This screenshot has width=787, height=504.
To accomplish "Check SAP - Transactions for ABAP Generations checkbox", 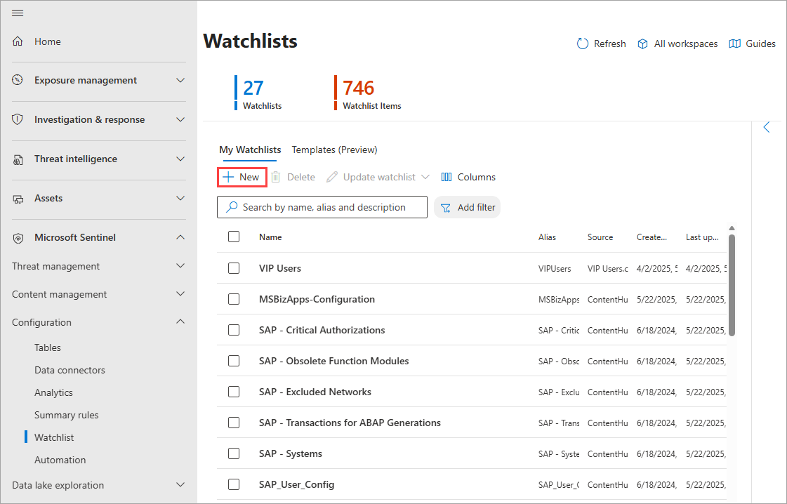I will [234, 423].
